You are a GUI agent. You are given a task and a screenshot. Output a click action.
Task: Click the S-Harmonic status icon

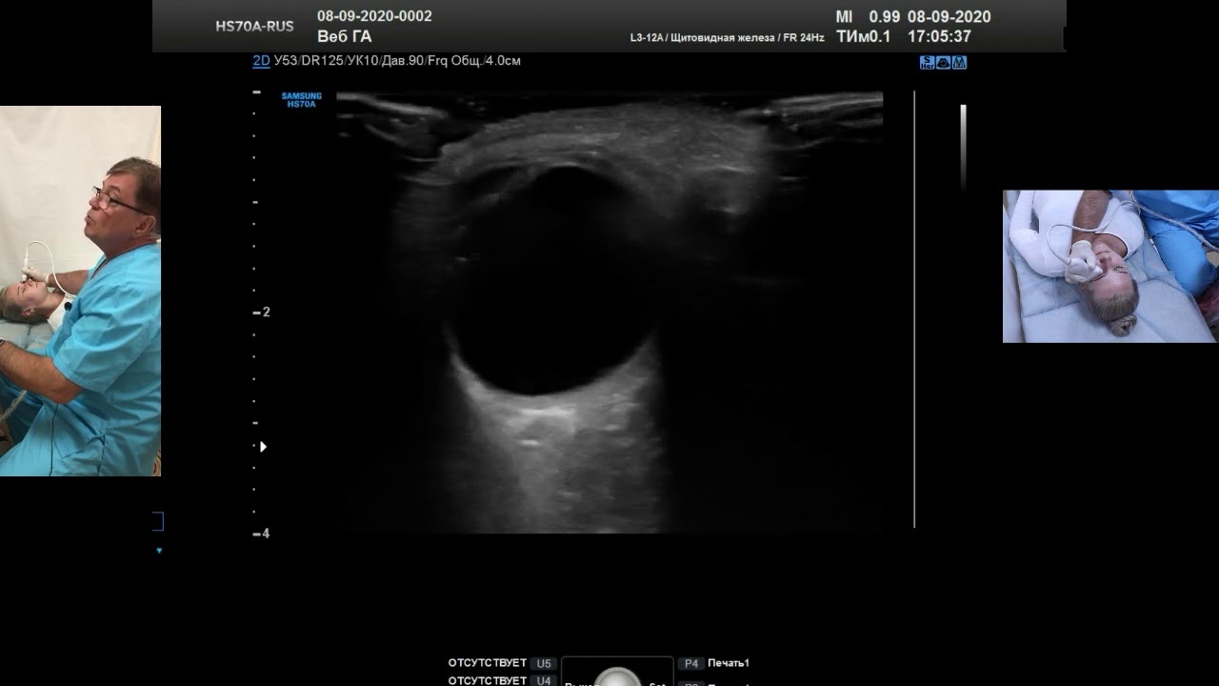click(927, 62)
